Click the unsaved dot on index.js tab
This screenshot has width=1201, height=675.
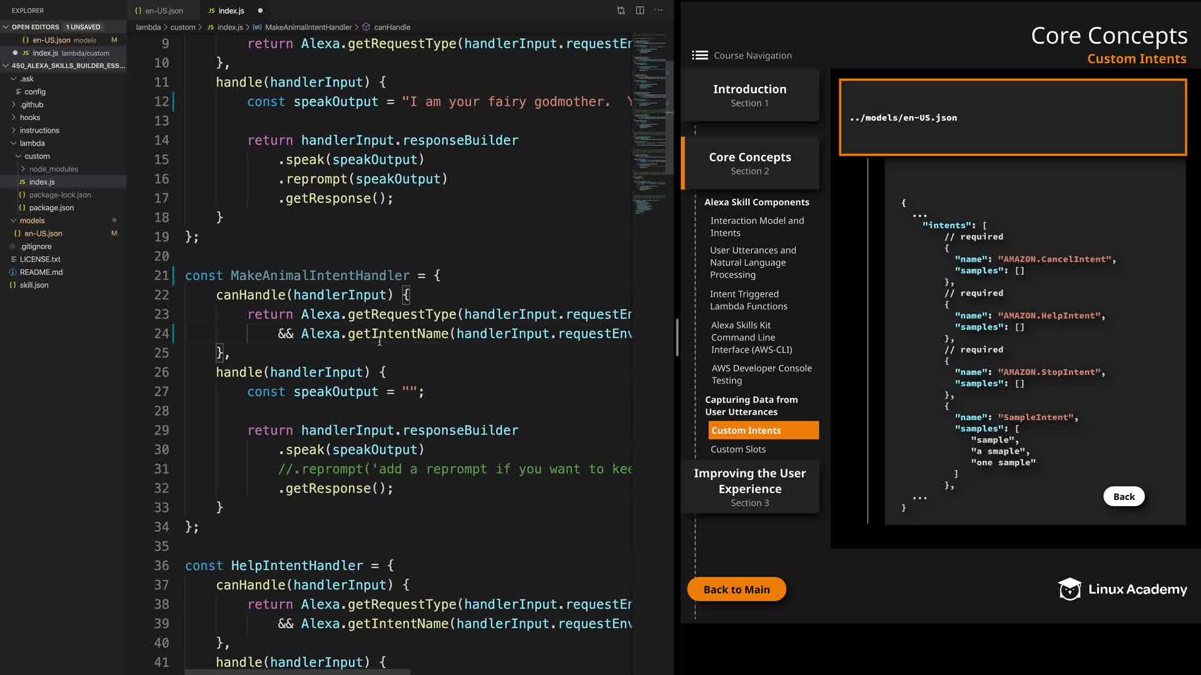point(260,11)
